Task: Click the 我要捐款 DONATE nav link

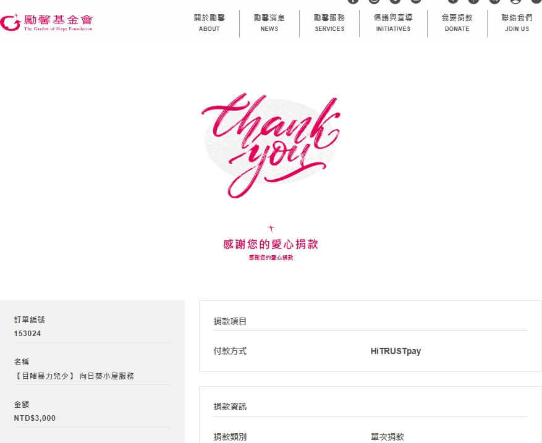Action: point(457,23)
